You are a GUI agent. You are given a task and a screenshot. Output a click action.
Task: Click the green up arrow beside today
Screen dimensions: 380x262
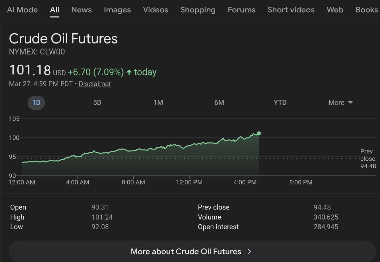(x=129, y=73)
